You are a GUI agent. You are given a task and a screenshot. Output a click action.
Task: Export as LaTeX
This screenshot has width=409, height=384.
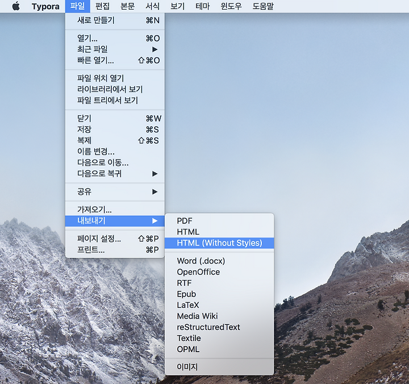click(x=219, y=305)
